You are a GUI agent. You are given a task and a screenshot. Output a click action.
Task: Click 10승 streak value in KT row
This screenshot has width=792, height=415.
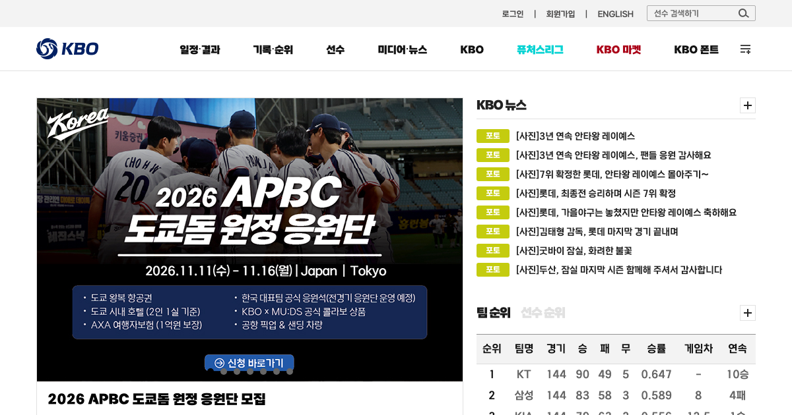coord(737,375)
